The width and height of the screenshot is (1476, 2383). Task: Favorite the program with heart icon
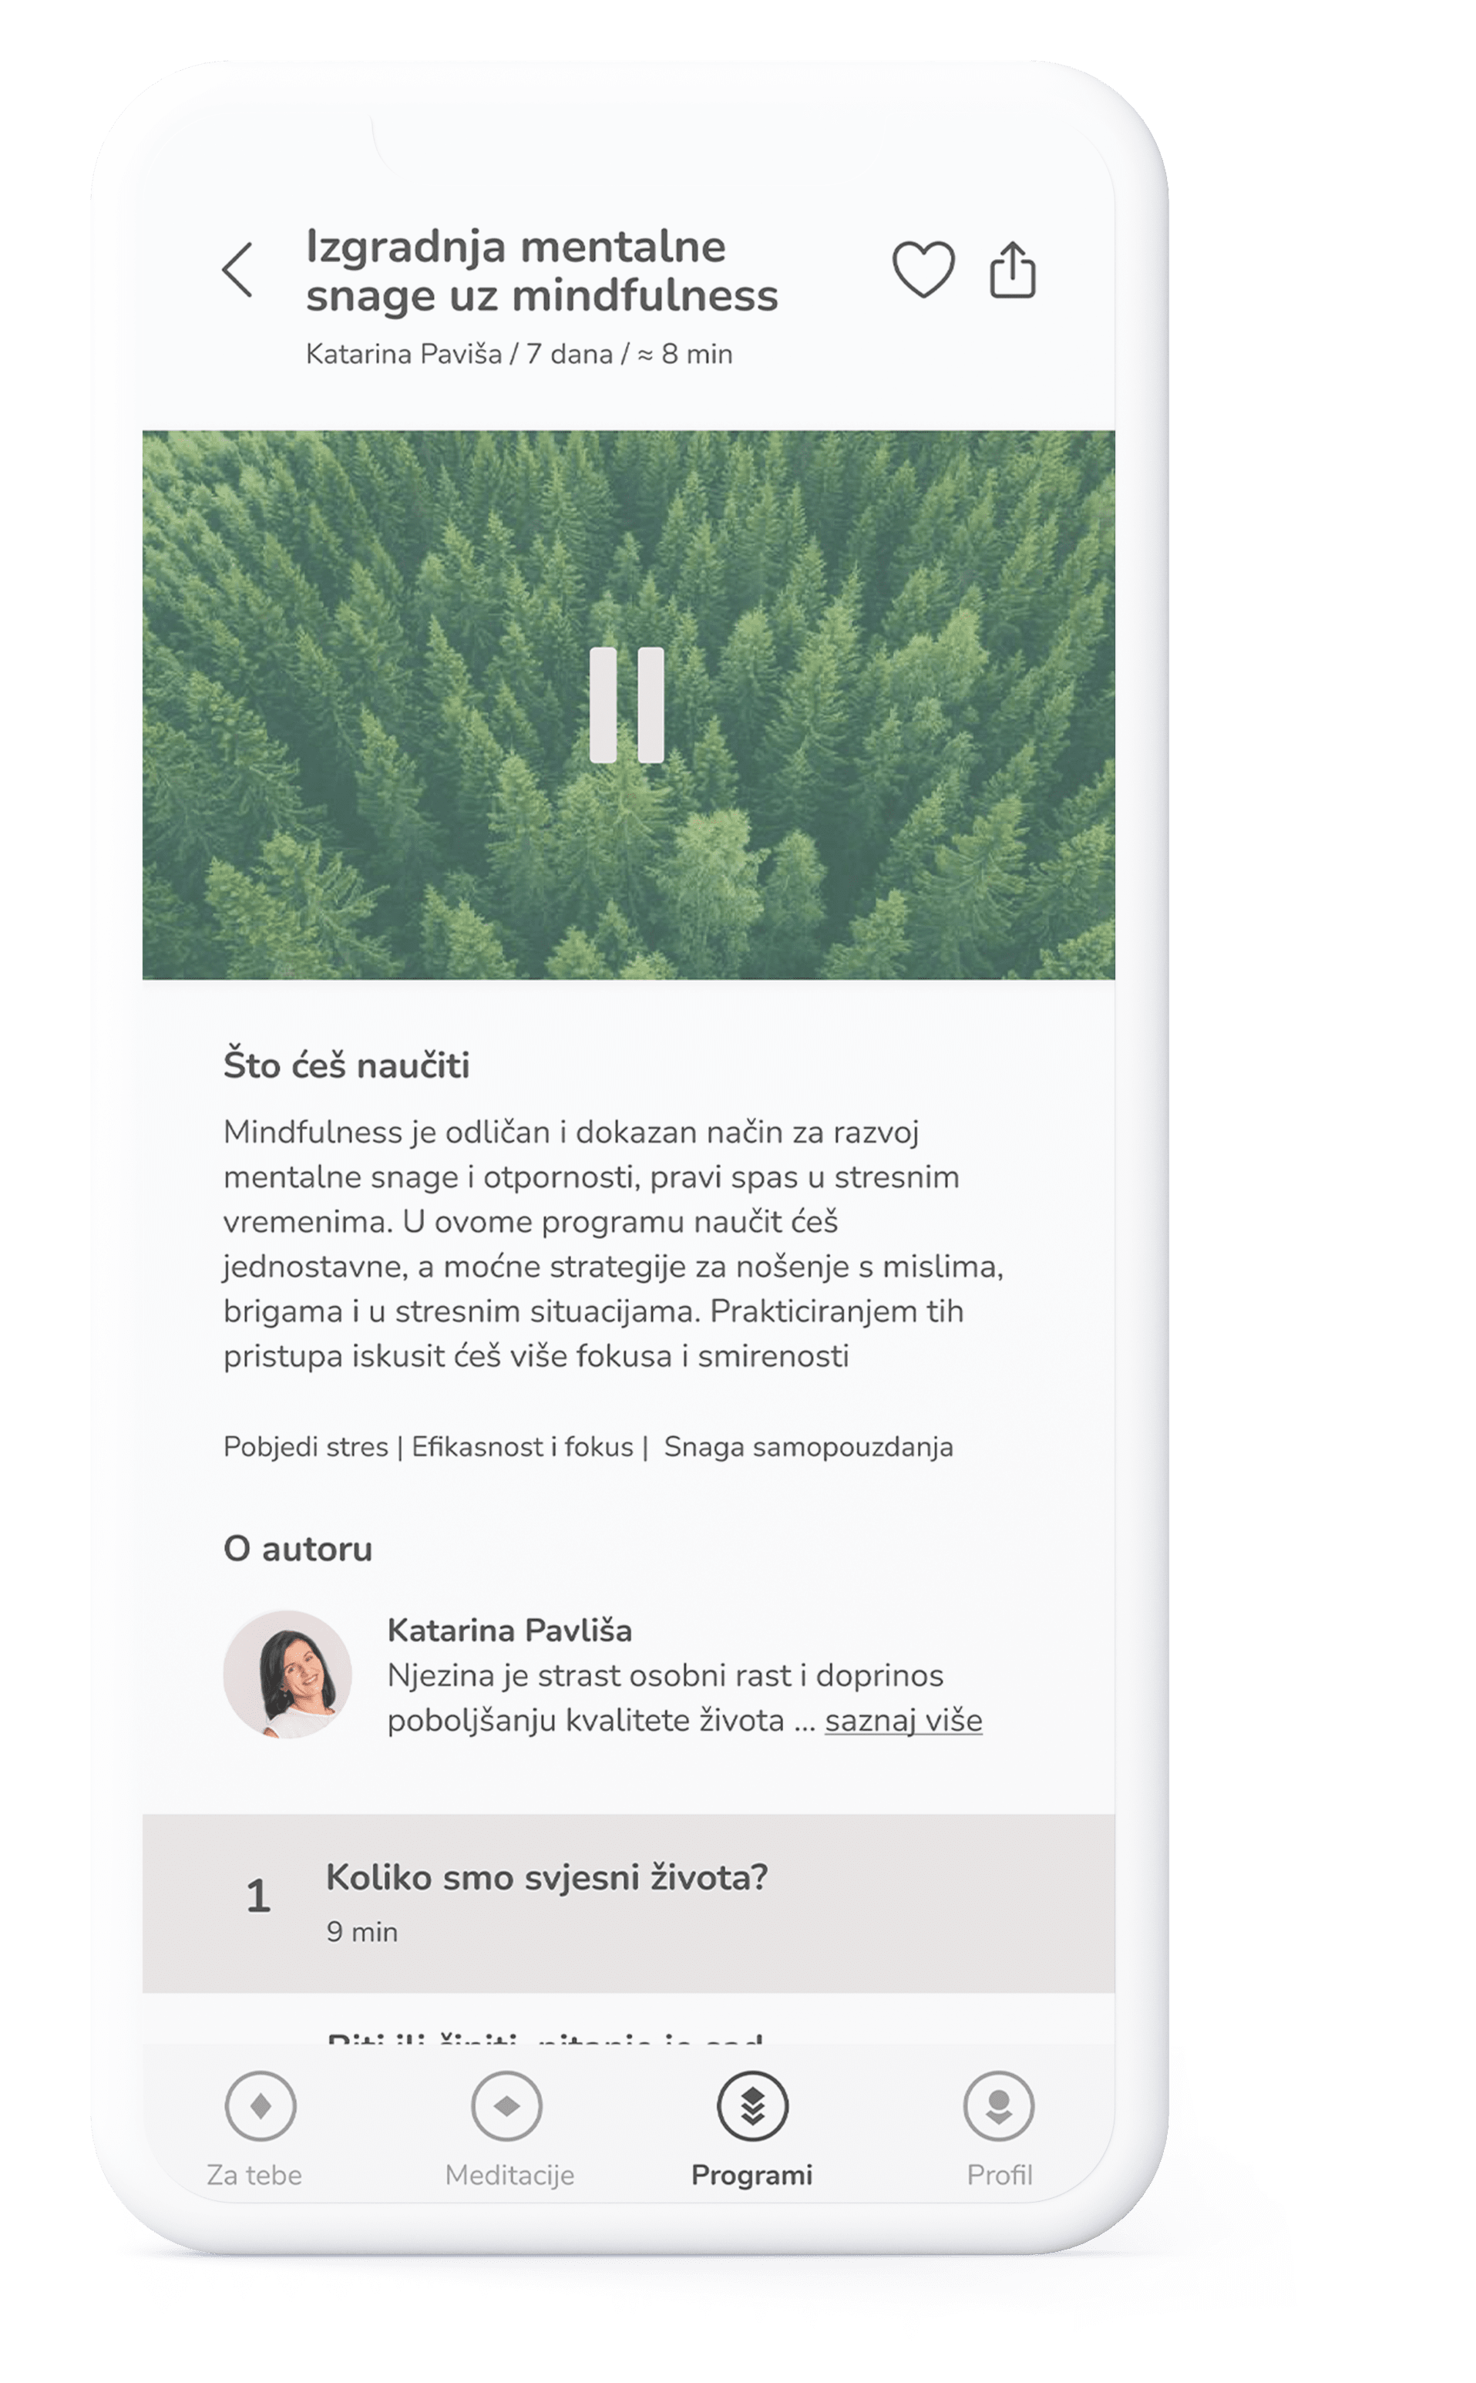(x=923, y=268)
